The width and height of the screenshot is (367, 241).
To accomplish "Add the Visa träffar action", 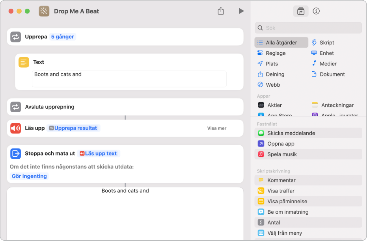I will pos(308,191).
